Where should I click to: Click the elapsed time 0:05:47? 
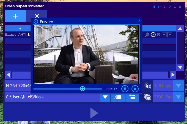tap(111, 89)
